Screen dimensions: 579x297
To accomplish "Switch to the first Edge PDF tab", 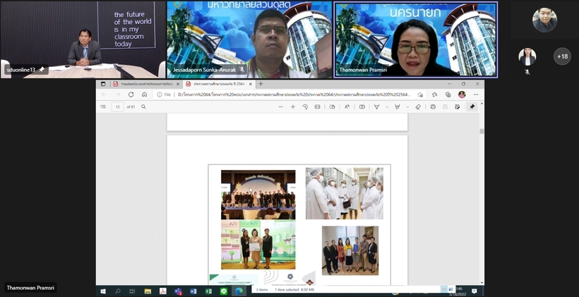I will point(147,84).
